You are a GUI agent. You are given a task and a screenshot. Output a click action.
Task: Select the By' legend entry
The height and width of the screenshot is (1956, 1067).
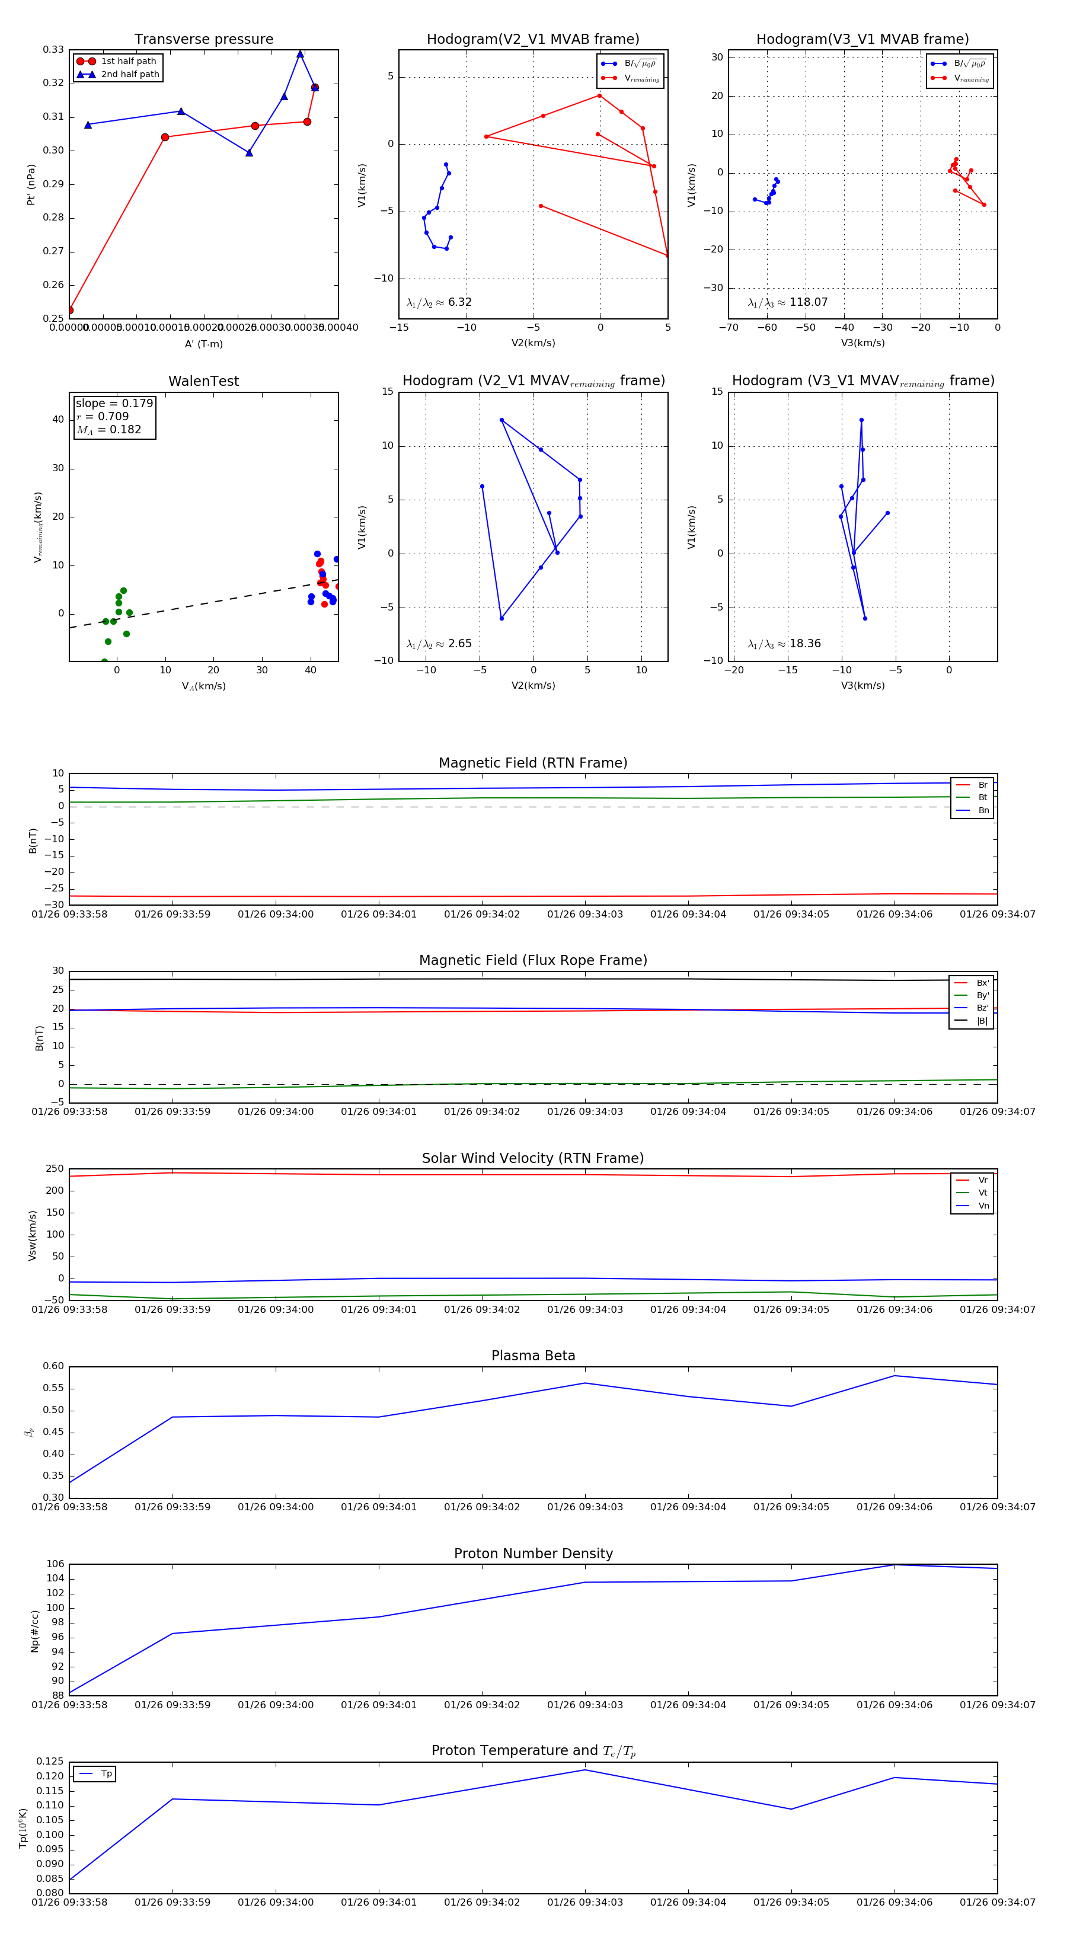pos(972,995)
